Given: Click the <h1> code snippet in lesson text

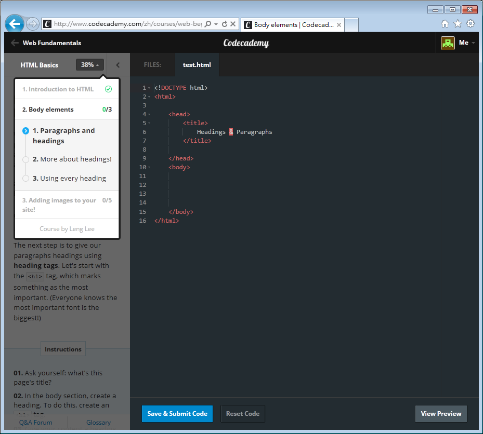Looking at the screenshot, I should (35, 276).
